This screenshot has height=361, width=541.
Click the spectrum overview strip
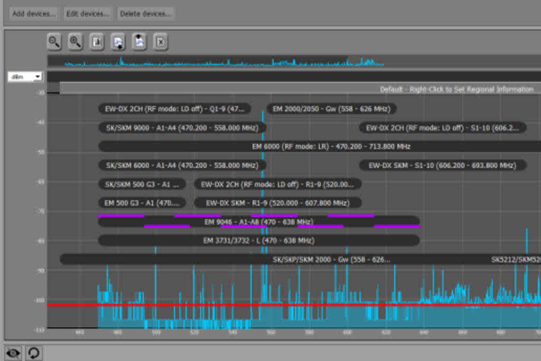click(294, 61)
